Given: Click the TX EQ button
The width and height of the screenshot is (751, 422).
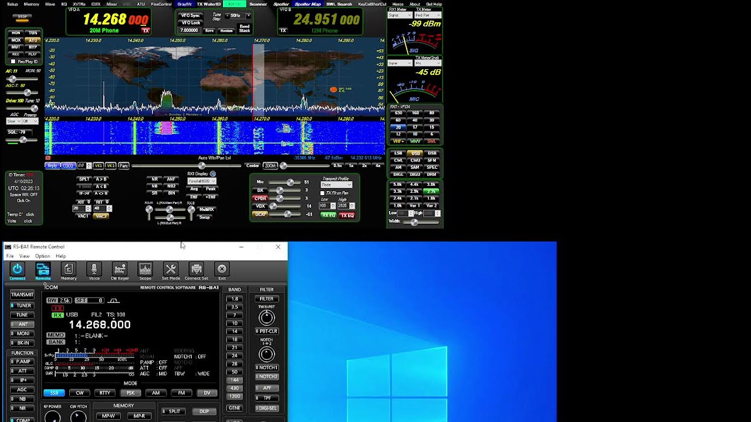Looking at the screenshot, I should pos(347,215).
